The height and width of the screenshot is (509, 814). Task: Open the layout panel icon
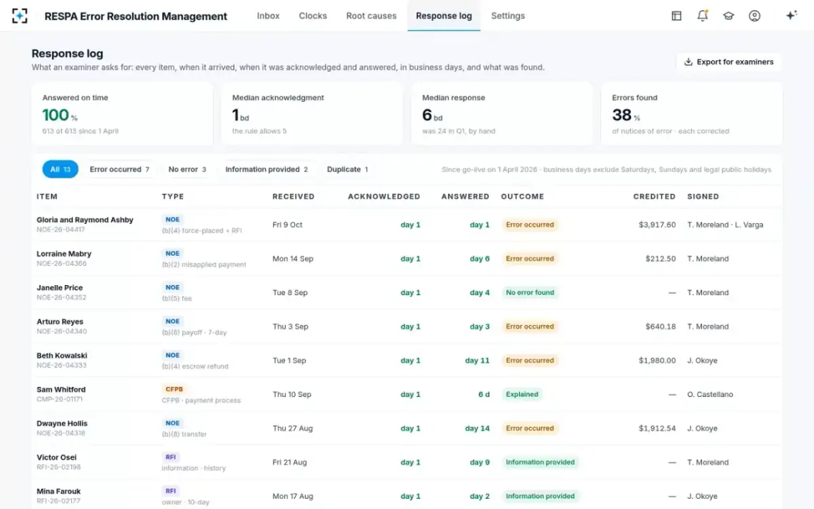click(676, 16)
